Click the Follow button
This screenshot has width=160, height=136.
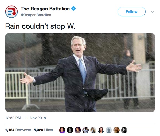tap(131, 12)
